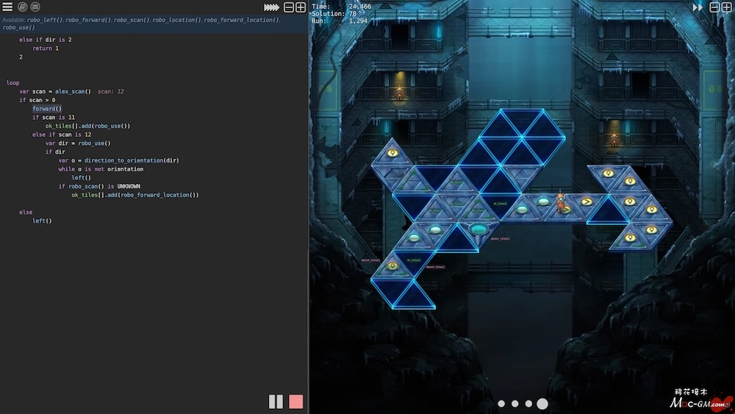Open the mail messages icon
This screenshot has height=414, width=735.
(x=35, y=7)
